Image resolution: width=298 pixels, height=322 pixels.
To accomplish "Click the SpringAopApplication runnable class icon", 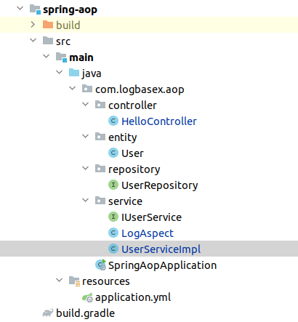I will point(100,265).
